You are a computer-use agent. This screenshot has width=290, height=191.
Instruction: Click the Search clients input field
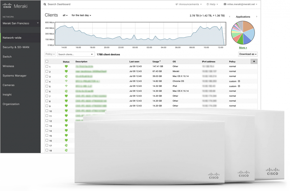[x=74, y=54]
